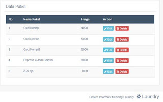
Task: Click row number 5 in the No column
Action: tap(9, 71)
